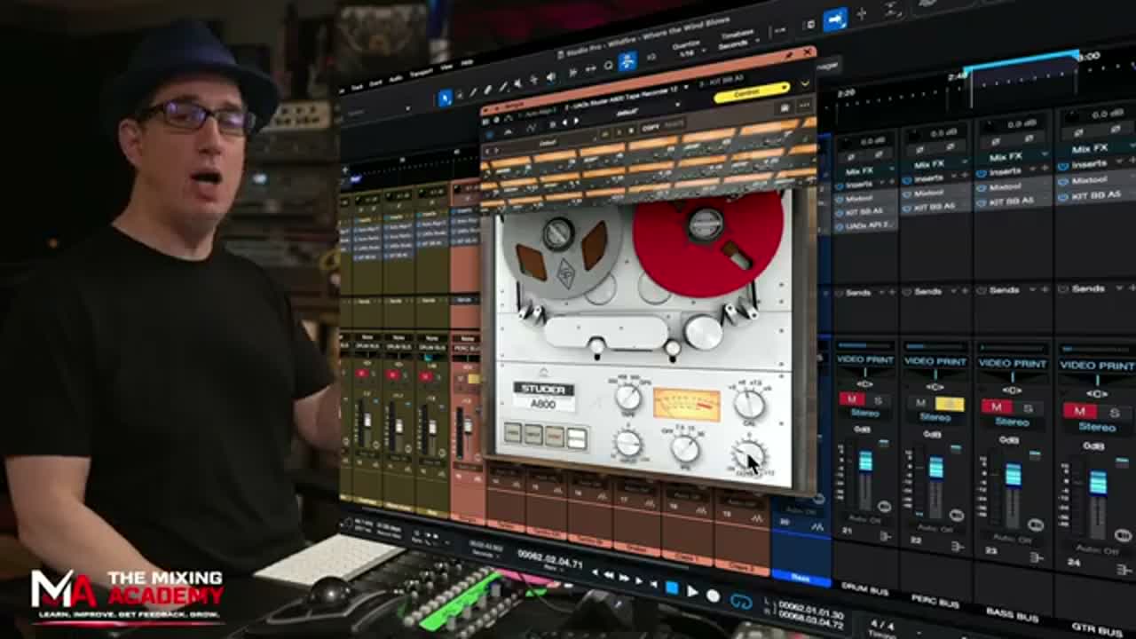Start playback with the play button
Image resolution: width=1136 pixels, height=639 pixels.
pyautogui.click(x=692, y=592)
